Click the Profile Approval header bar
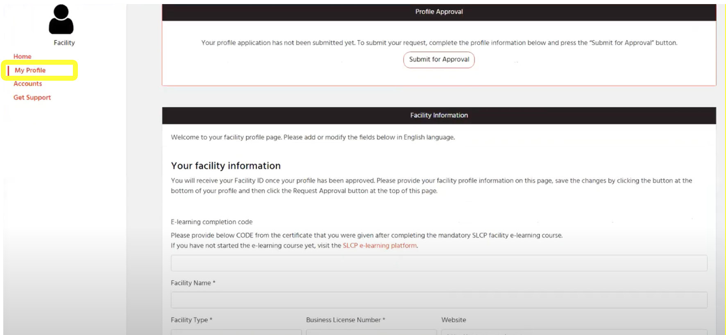Image resolution: width=726 pixels, height=335 pixels. [439, 12]
